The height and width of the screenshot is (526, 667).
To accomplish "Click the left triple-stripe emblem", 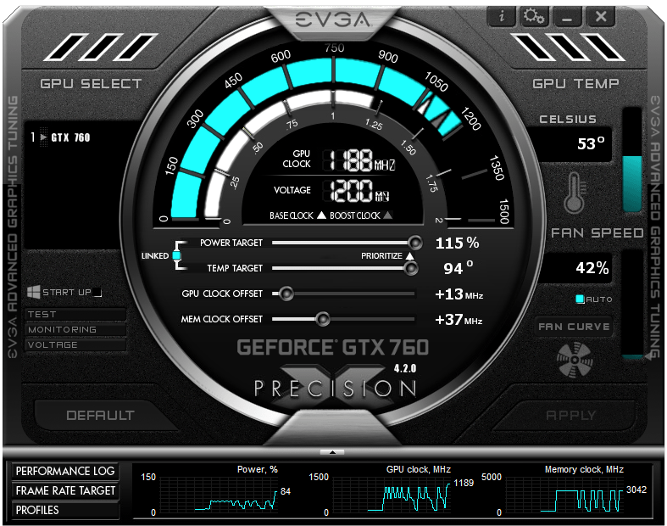I will pyautogui.click(x=101, y=48).
